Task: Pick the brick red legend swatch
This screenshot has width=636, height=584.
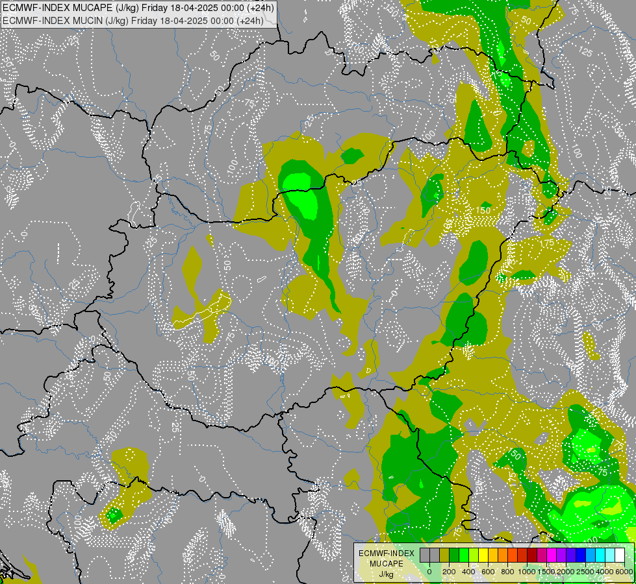Action: coord(522,555)
